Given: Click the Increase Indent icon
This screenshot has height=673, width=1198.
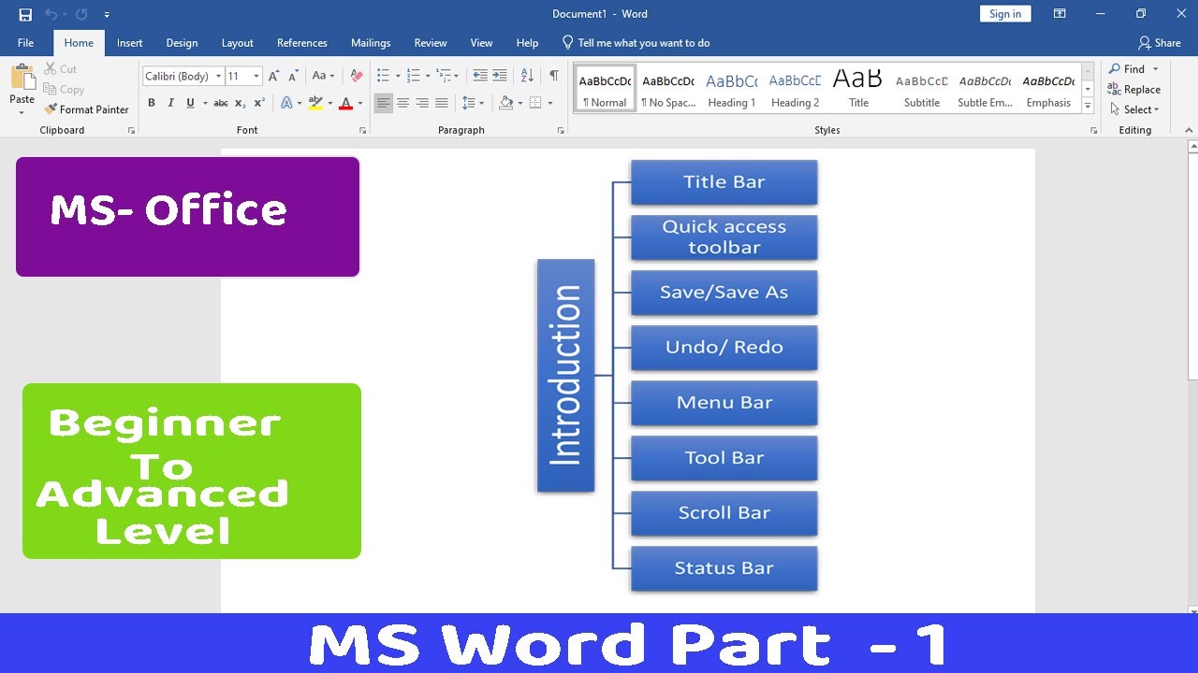Looking at the screenshot, I should tap(500, 76).
